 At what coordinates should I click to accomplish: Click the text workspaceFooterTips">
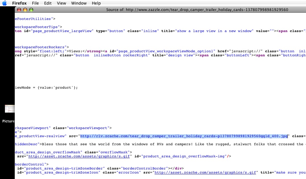(38, 27)
